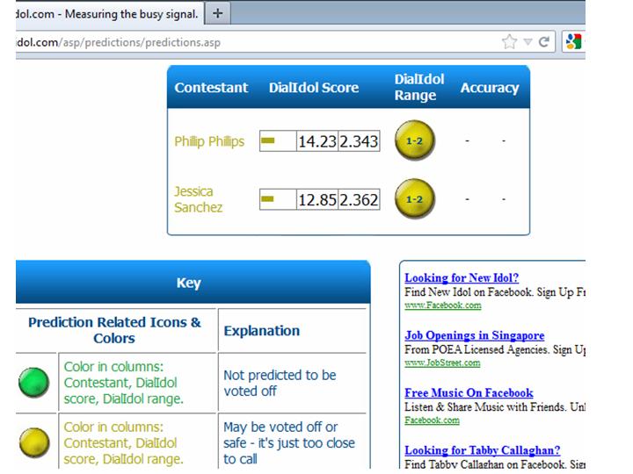633x474 pixels.
Task: Open the Jessica Sanchez contestant link
Action: coord(198,199)
